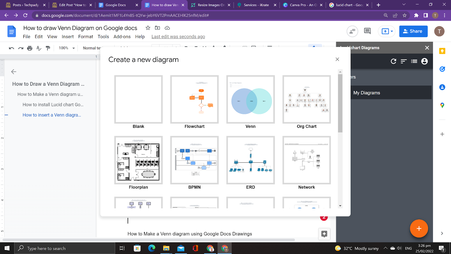Viewport: 451px width, 254px height.
Task: Open a new browser tab
Action: [378, 5]
